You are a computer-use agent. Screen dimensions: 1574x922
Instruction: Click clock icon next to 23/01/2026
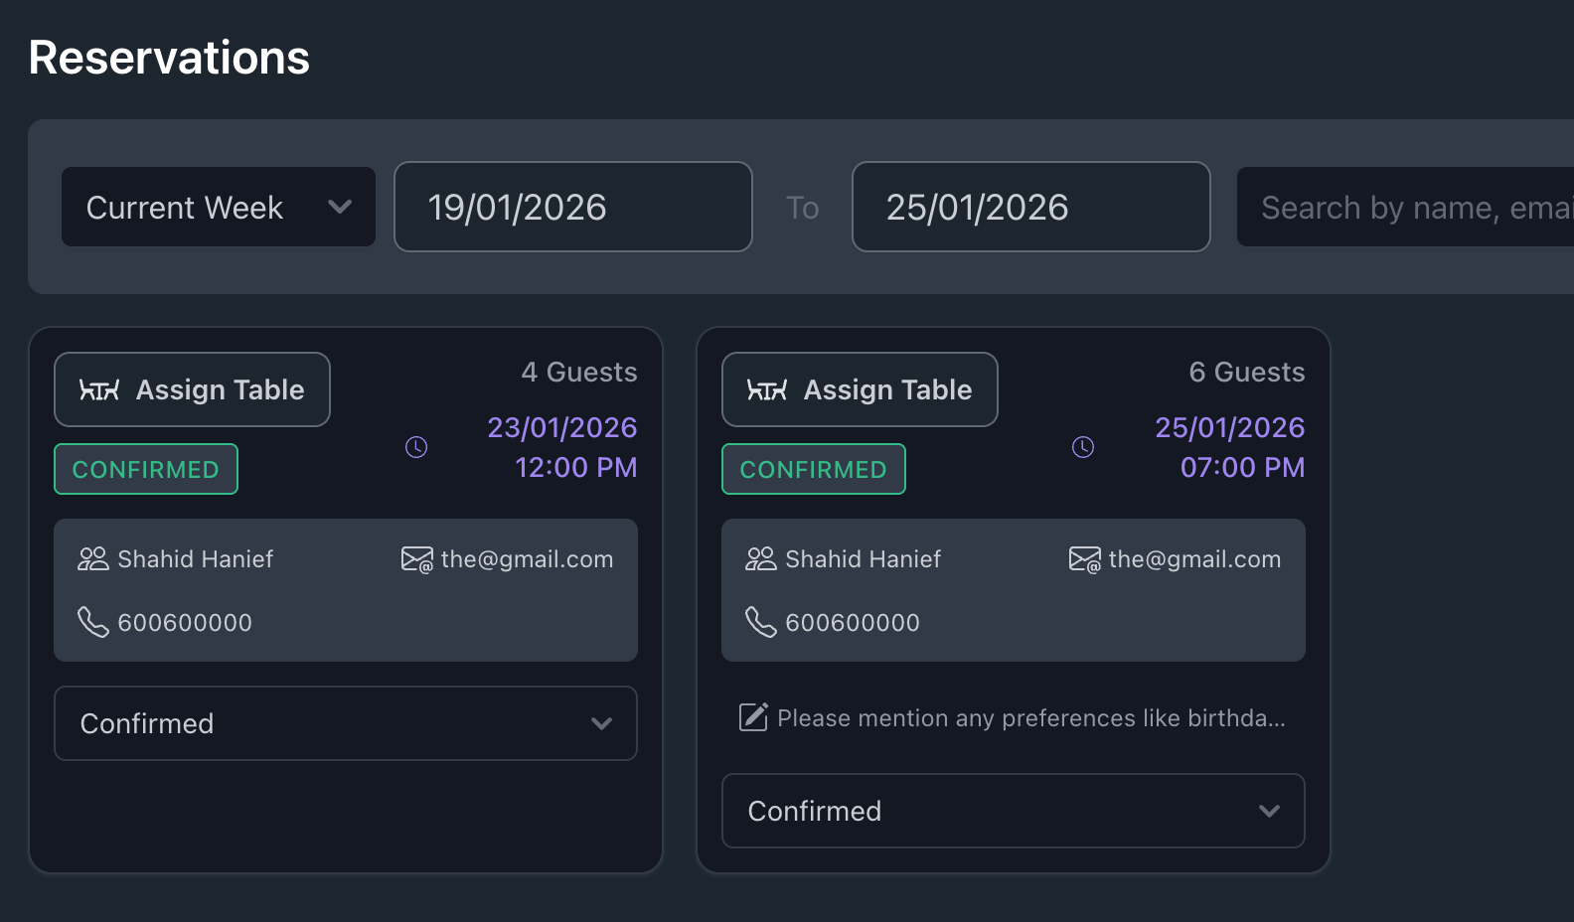pos(416,447)
